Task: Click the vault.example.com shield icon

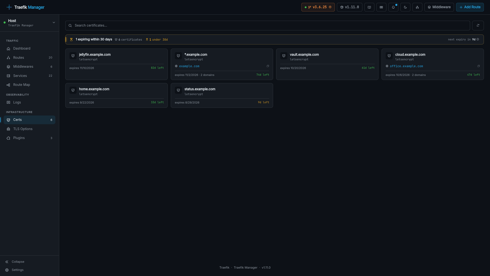Action: [284, 56]
